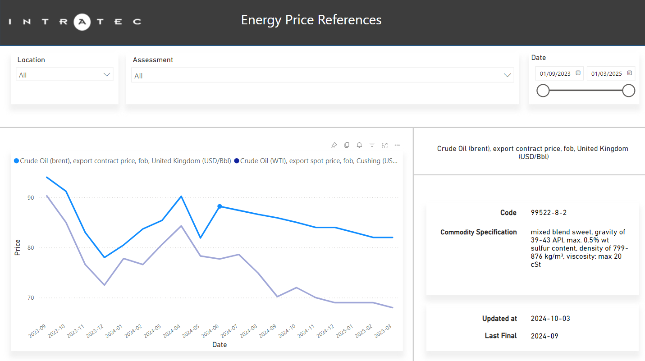Click the Intratec logo
The image size is (645, 361).
(x=75, y=21)
